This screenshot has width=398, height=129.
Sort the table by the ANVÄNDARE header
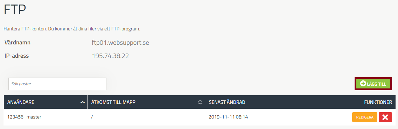[21, 102]
